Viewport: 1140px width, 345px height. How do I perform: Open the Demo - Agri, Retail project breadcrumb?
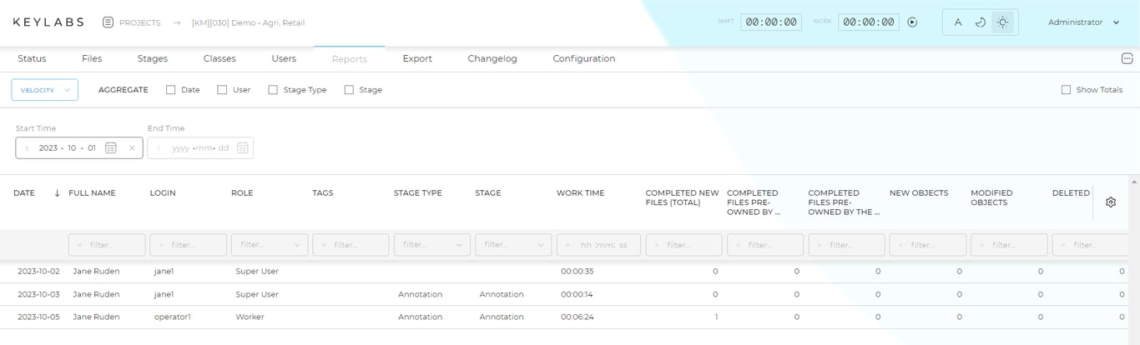pyautogui.click(x=248, y=22)
